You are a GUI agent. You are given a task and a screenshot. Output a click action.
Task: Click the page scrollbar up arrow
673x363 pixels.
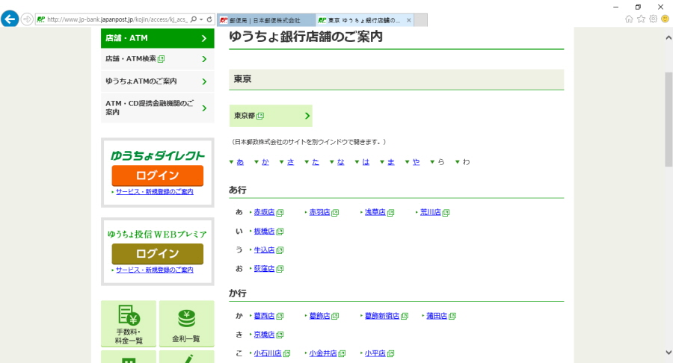pyautogui.click(x=669, y=37)
